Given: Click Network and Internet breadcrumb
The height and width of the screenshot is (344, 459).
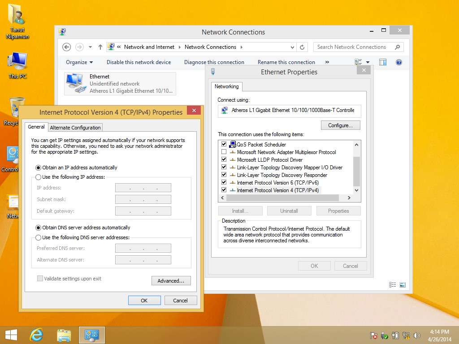Looking at the screenshot, I should pyautogui.click(x=149, y=47).
